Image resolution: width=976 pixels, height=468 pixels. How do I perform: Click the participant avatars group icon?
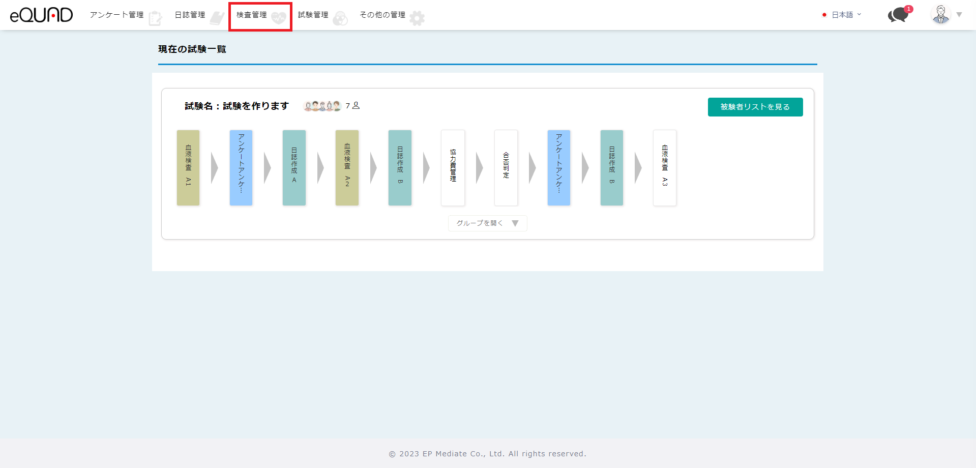(x=322, y=106)
